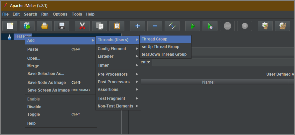The height and width of the screenshot is (135, 295).
Task: Open the File menu
Action: click(x=5, y=14)
